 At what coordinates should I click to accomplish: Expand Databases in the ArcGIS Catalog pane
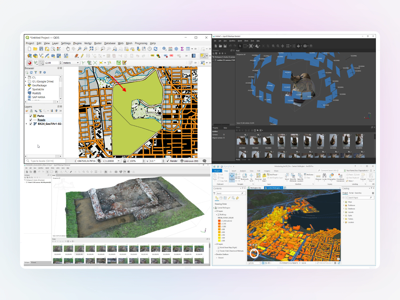343,209
